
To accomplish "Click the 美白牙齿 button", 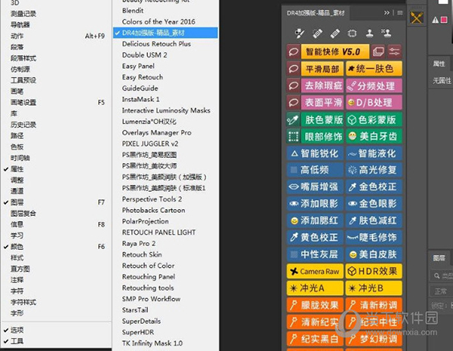I will pos(374,137).
